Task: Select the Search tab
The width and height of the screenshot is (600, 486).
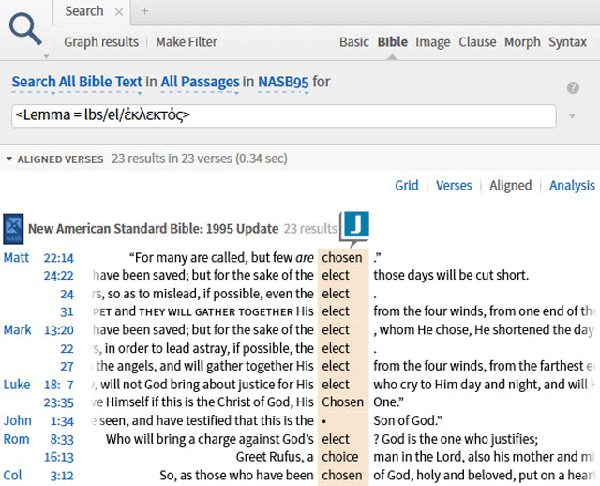Action: (x=84, y=11)
